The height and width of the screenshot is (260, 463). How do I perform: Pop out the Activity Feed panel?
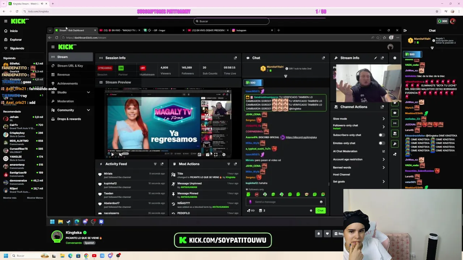[x=162, y=164]
